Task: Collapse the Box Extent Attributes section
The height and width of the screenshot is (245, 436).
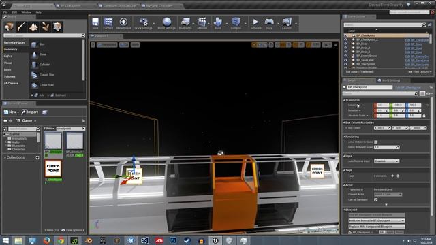Action: [x=344, y=122]
